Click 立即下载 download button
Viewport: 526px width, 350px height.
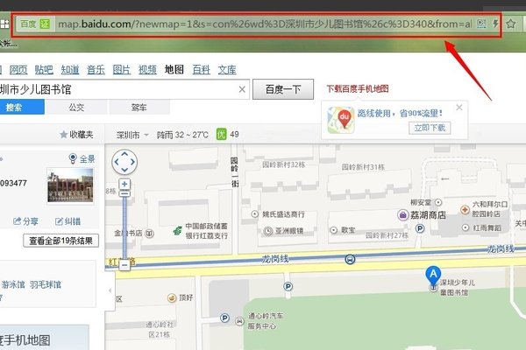tap(430, 128)
